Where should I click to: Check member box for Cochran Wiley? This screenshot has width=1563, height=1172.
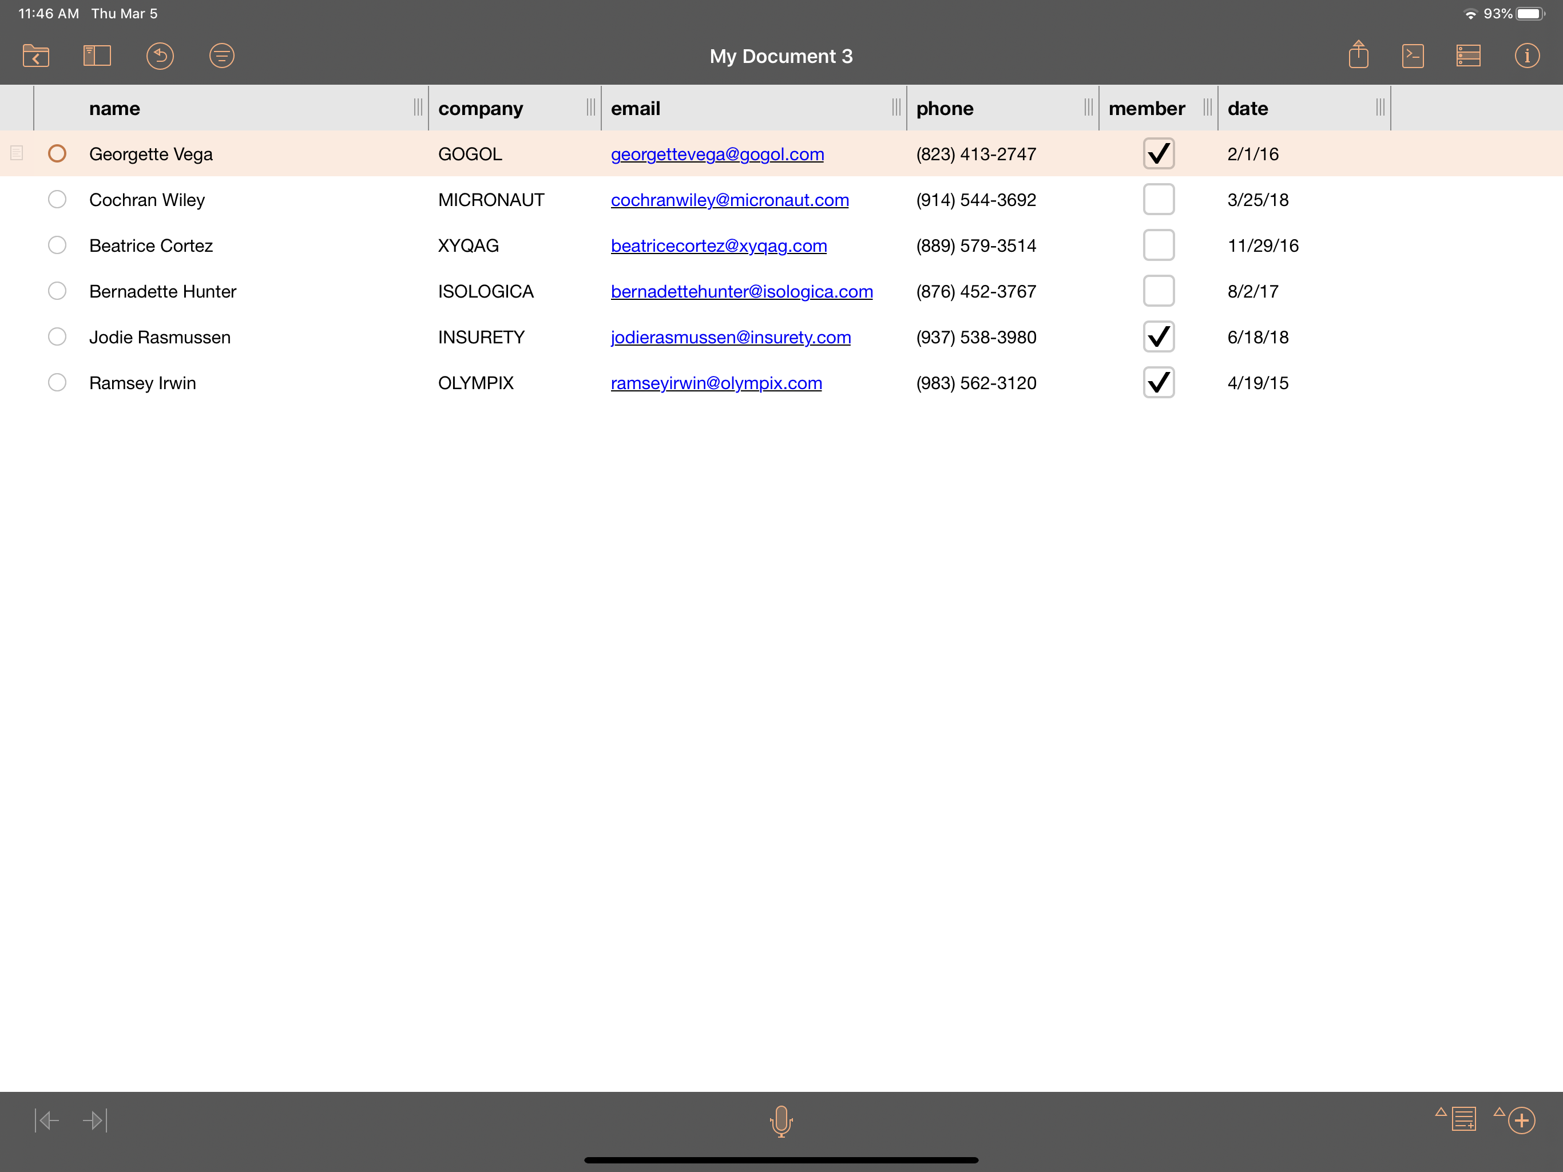(1158, 199)
